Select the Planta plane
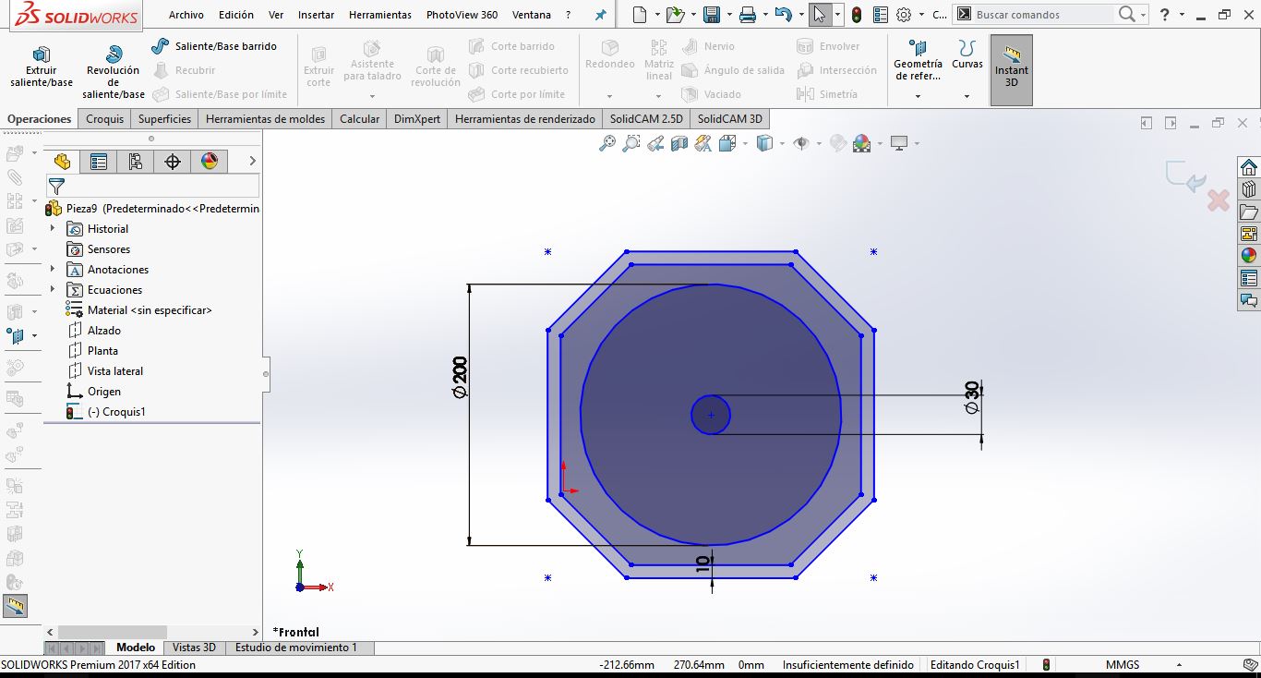 102,351
